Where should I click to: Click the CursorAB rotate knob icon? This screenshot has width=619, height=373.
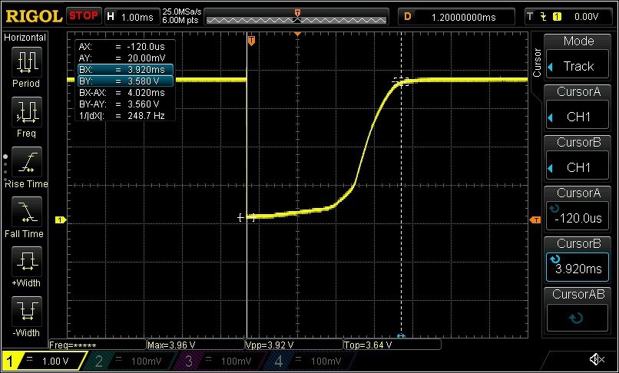[577, 318]
